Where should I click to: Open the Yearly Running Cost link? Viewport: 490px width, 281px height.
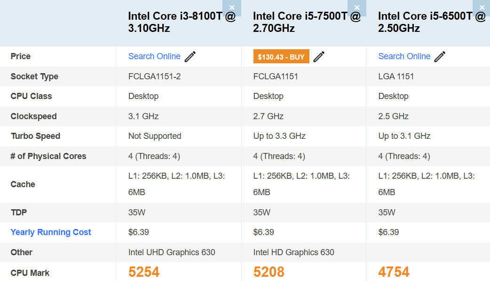point(51,232)
